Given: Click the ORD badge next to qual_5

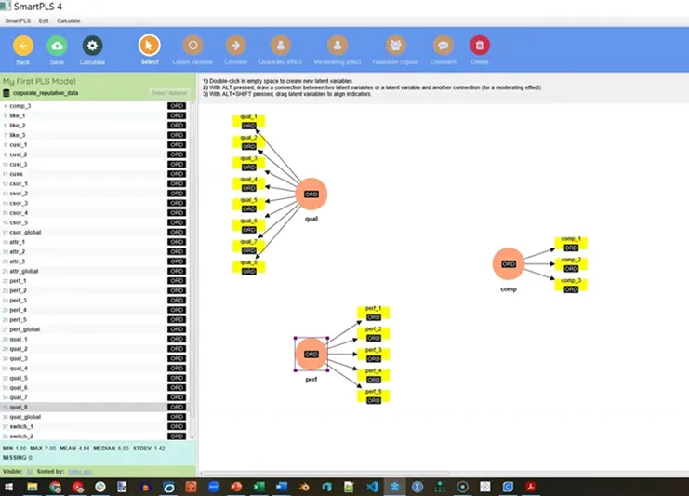Looking at the screenshot, I should tap(177, 378).
